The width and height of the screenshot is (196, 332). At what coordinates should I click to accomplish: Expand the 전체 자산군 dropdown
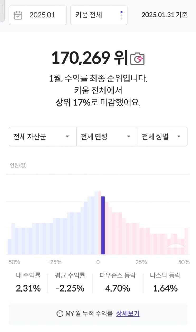click(x=43, y=137)
